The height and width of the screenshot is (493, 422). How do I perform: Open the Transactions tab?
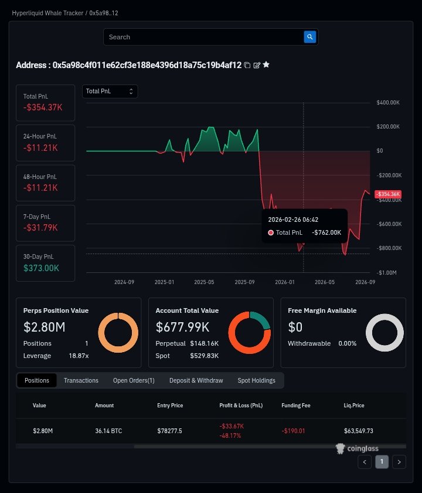pos(81,380)
